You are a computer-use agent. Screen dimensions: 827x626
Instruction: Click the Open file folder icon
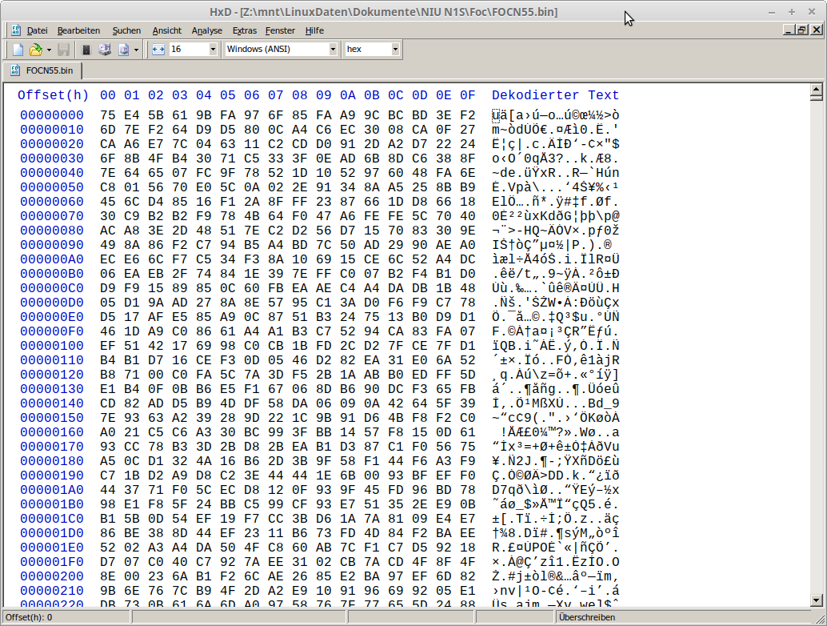tap(35, 50)
